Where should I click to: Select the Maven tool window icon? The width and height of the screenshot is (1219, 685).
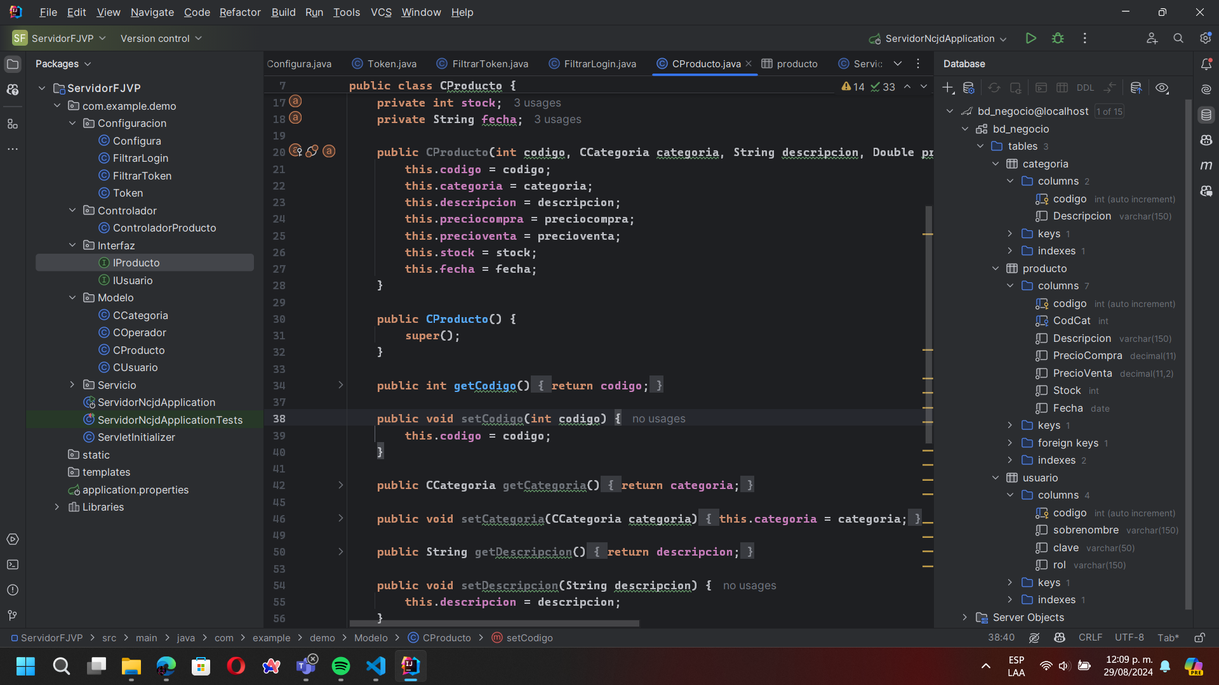[1207, 166]
